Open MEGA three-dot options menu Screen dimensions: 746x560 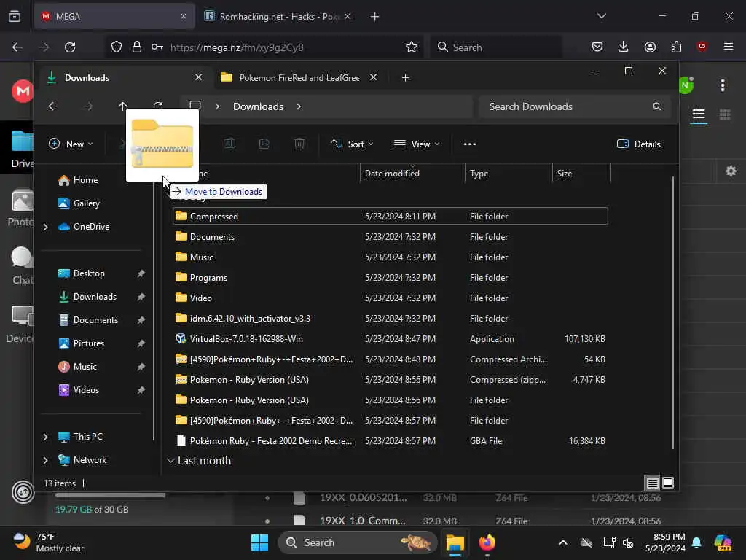point(723,86)
